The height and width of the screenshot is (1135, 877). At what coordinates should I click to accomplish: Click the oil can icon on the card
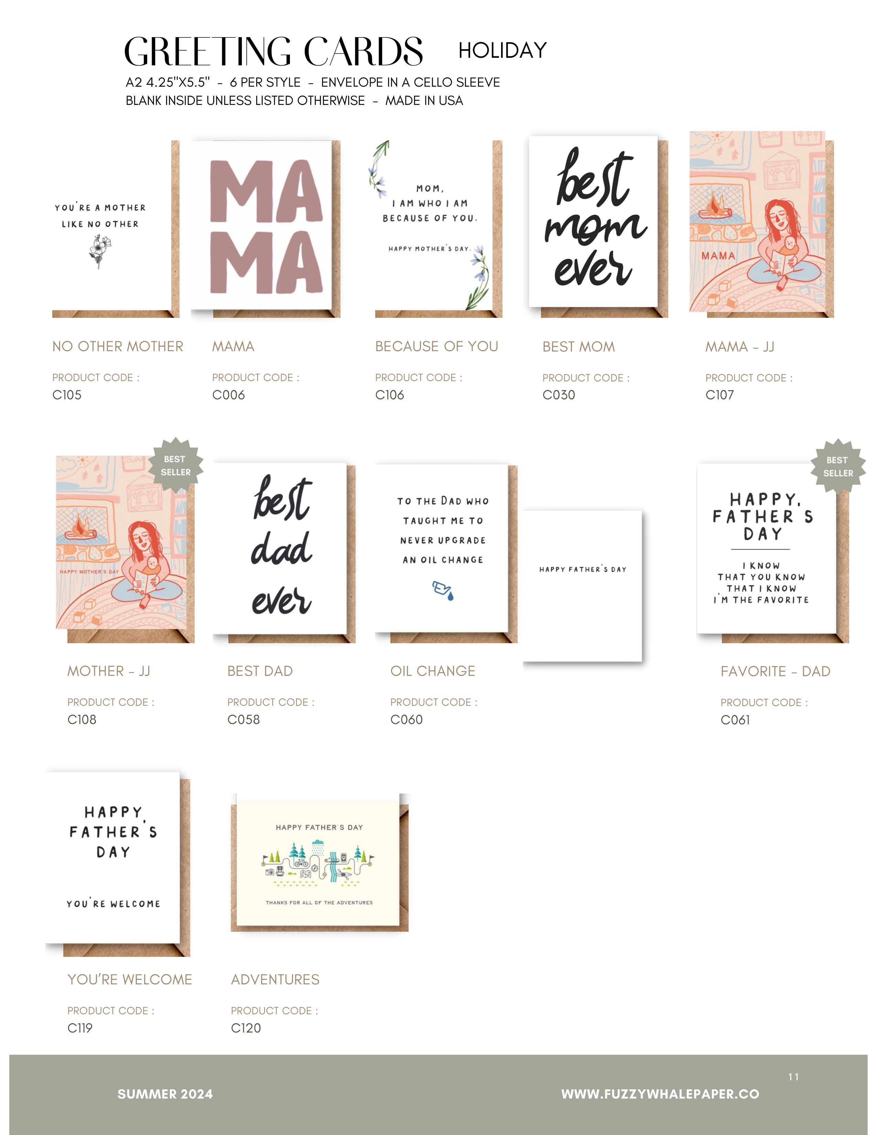(443, 590)
